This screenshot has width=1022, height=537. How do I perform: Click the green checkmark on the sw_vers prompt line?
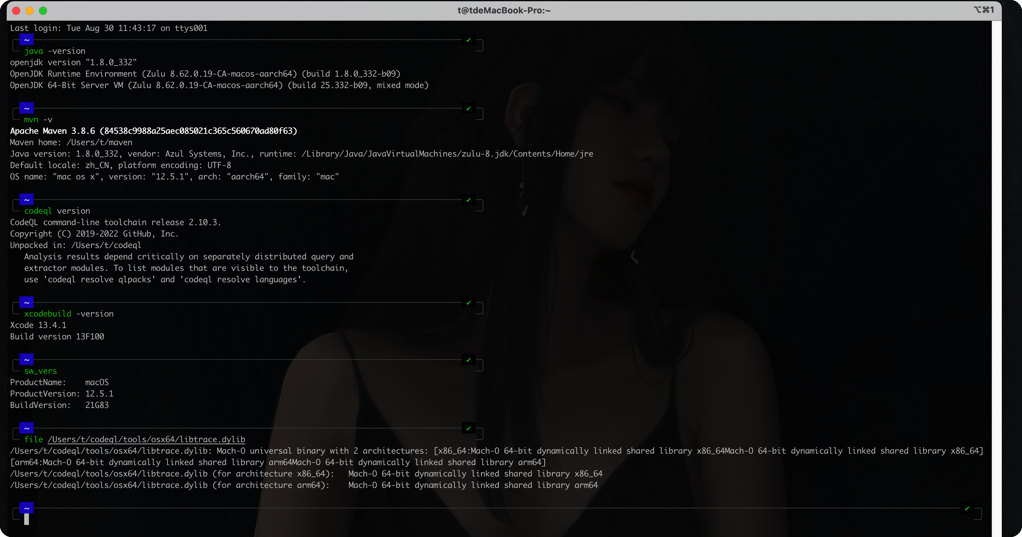tap(469, 360)
